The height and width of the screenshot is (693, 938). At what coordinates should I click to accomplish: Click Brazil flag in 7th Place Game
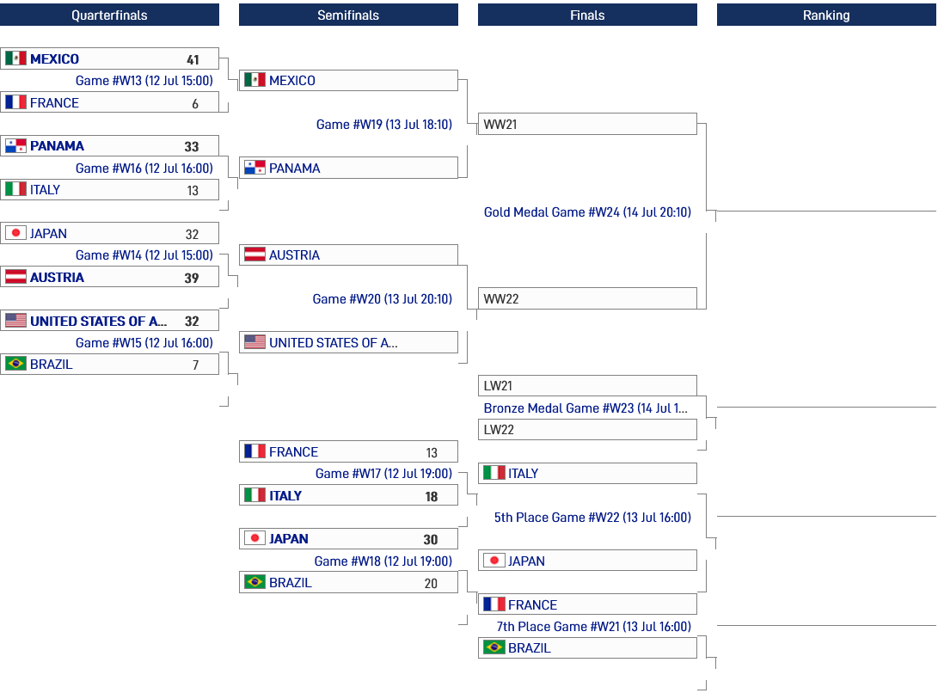coord(494,647)
